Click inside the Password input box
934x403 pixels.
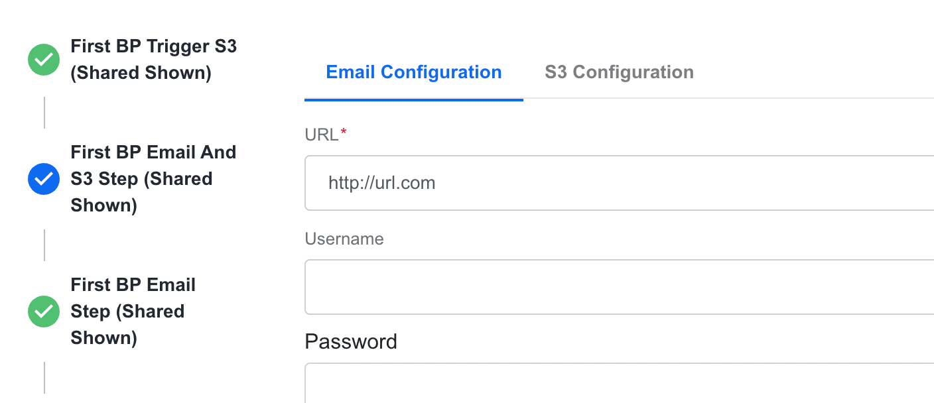point(620,383)
